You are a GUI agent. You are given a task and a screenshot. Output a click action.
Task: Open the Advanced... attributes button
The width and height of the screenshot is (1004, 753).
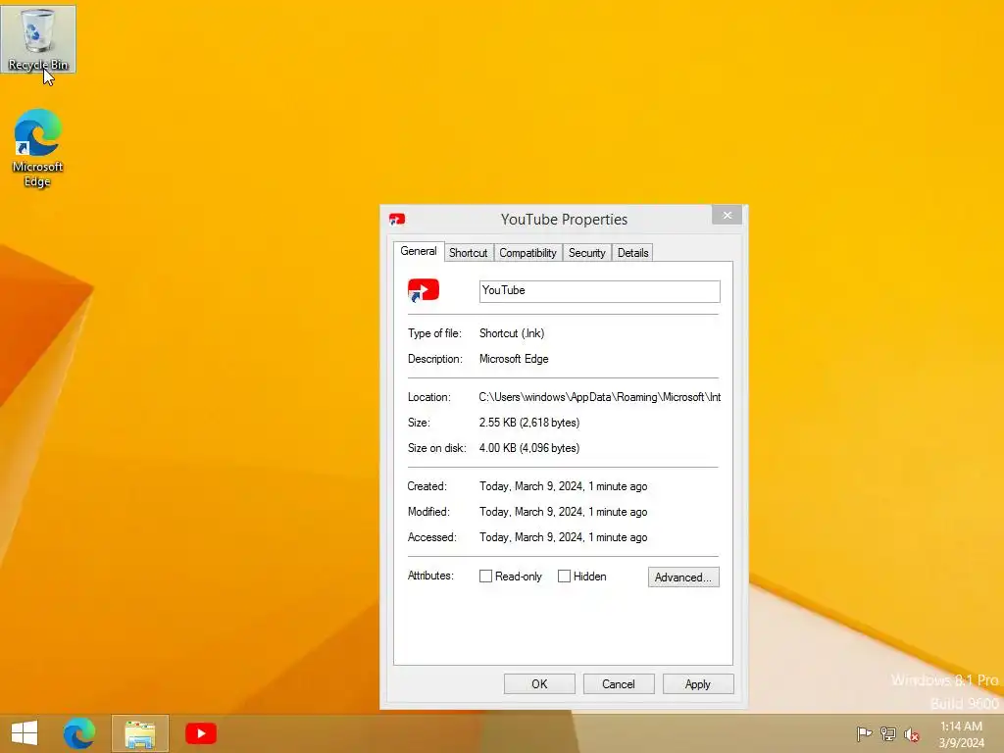(683, 577)
